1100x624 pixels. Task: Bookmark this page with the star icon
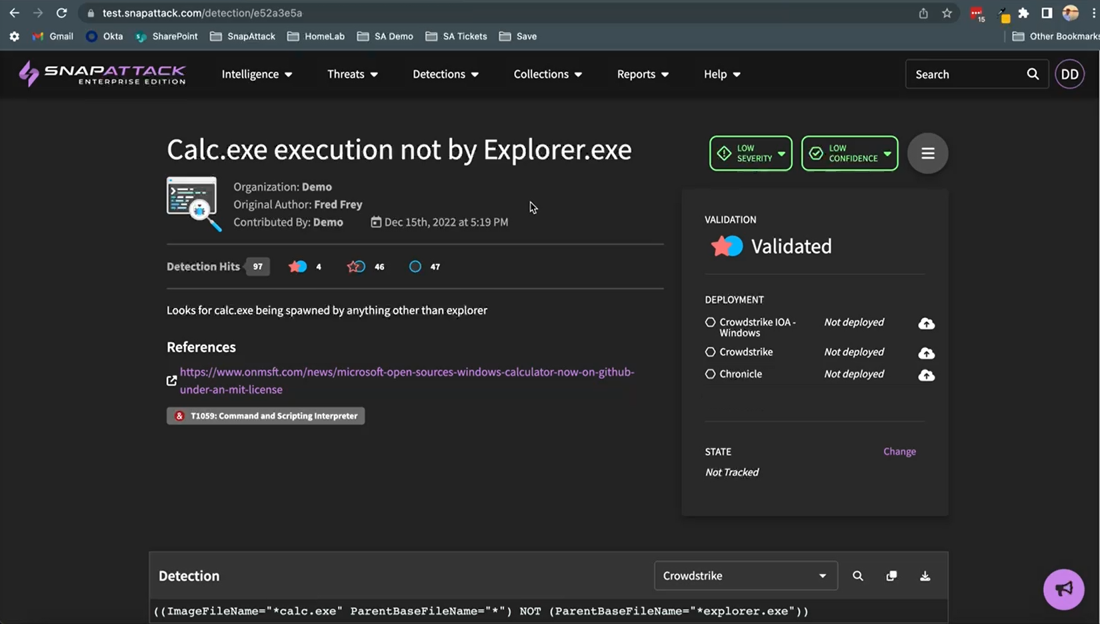point(947,13)
